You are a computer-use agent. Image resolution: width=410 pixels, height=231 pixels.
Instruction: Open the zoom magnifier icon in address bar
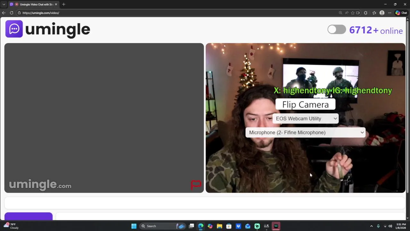pyautogui.click(x=340, y=13)
